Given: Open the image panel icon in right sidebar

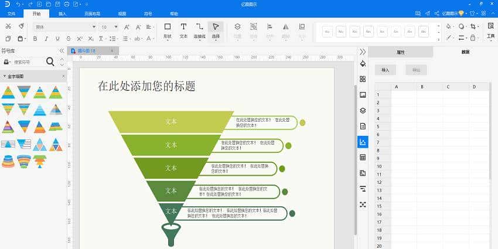Looking at the screenshot, I should pyautogui.click(x=363, y=95).
